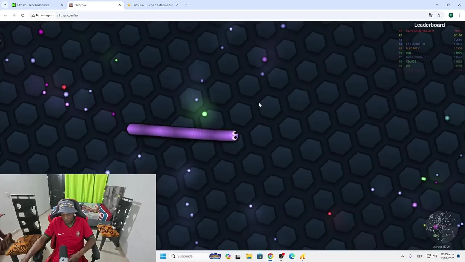Click the Búsqueda taskbar search box
The width and height of the screenshot is (465, 262).
[196, 256]
